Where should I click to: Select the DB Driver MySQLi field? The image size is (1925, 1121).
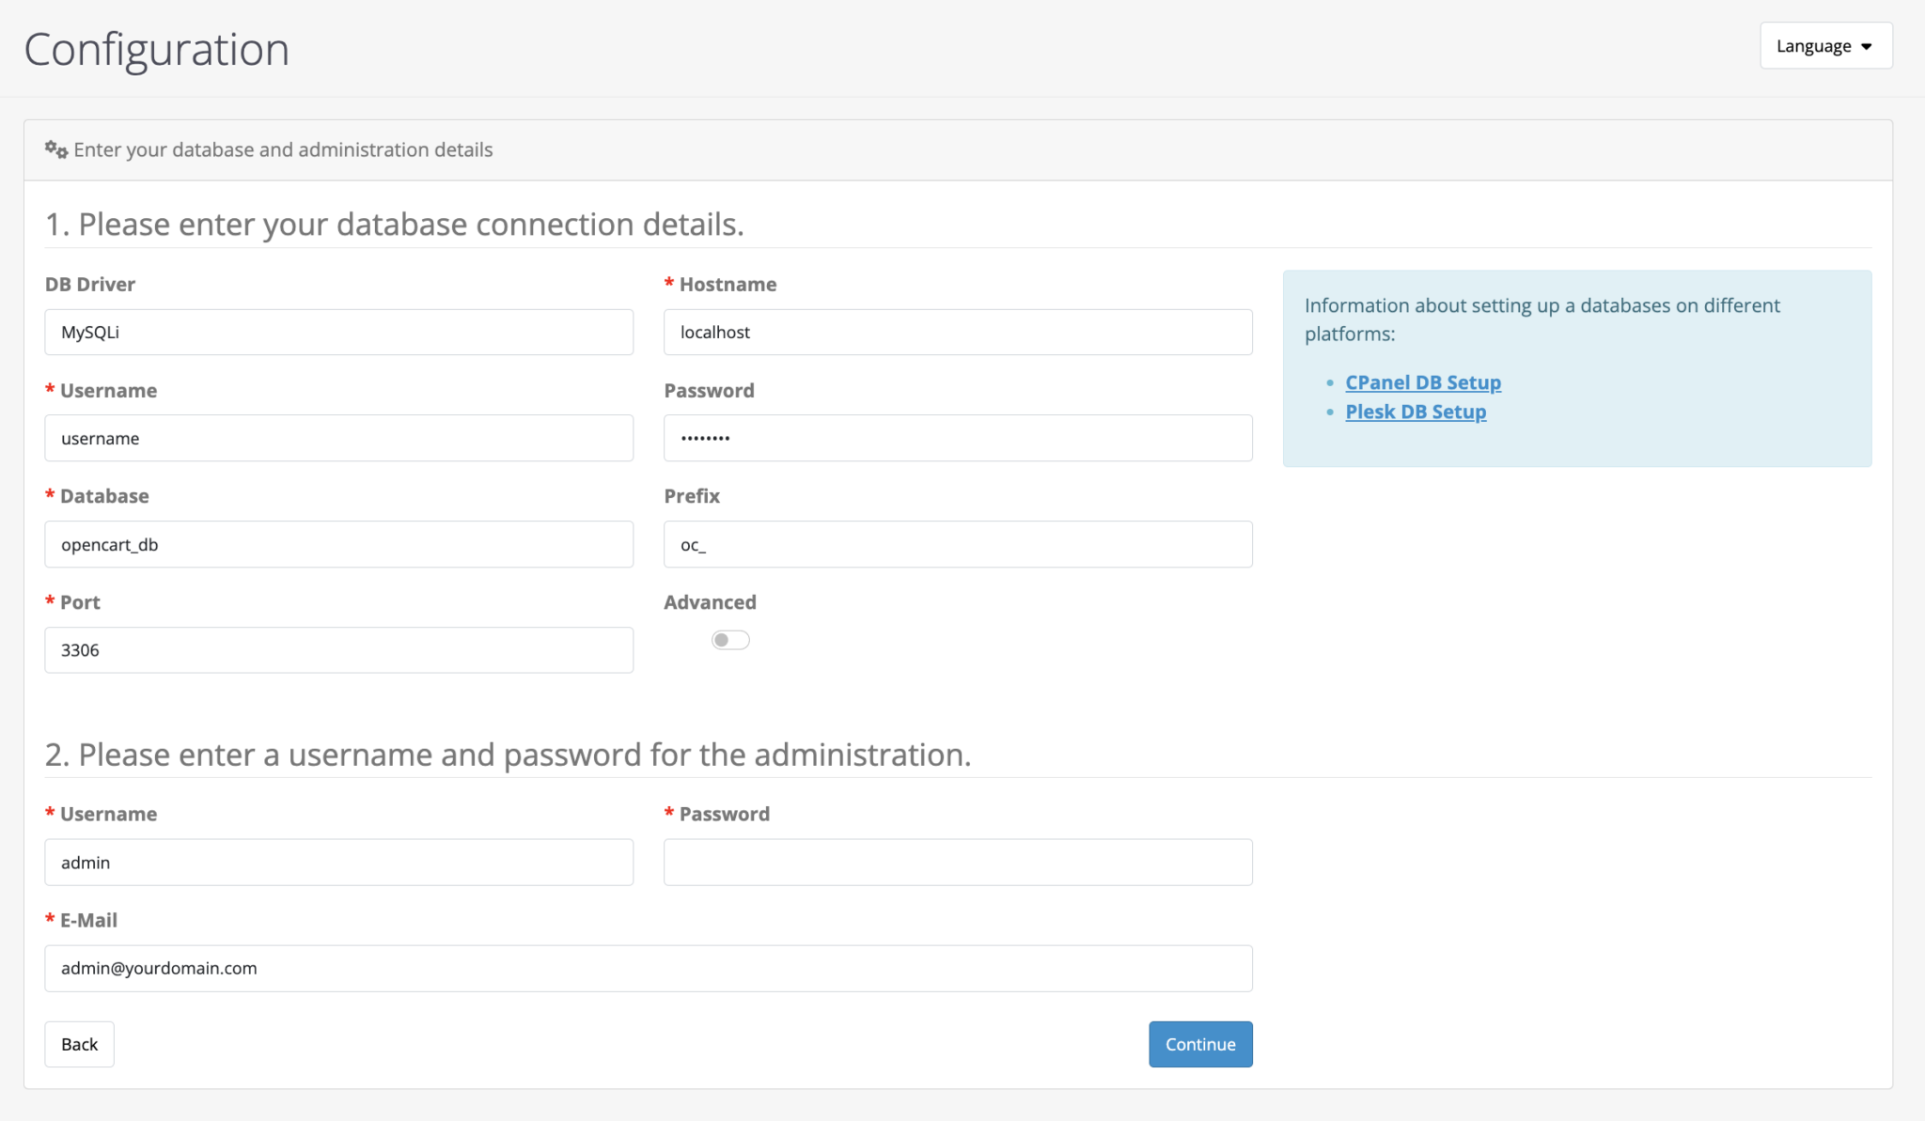[x=338, y=332]
